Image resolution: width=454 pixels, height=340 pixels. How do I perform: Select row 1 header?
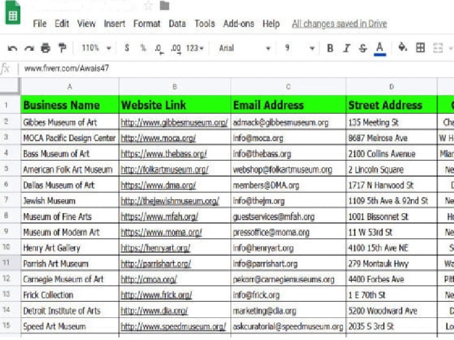(10, 104)
